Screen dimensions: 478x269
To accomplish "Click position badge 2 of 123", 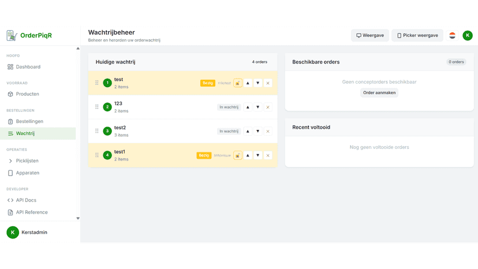I will (x=107, y=107).
